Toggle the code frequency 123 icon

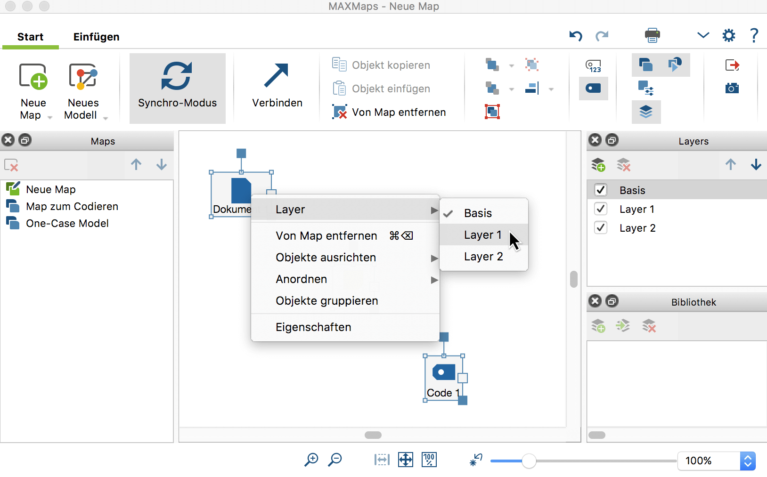click(593, 66)
